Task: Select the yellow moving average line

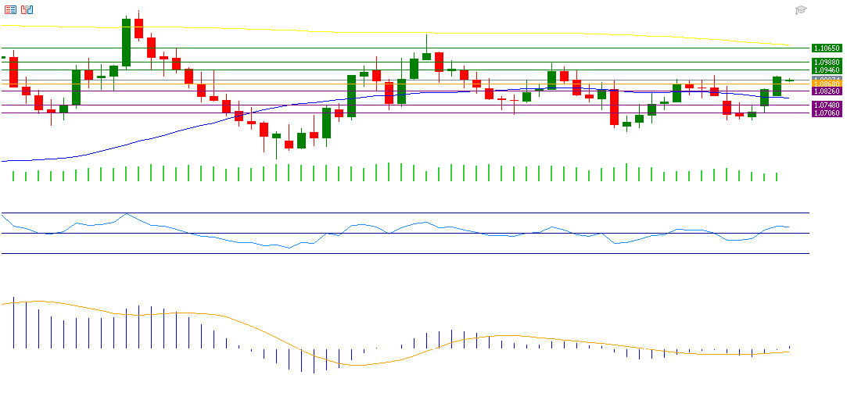Action: point(508,33)
